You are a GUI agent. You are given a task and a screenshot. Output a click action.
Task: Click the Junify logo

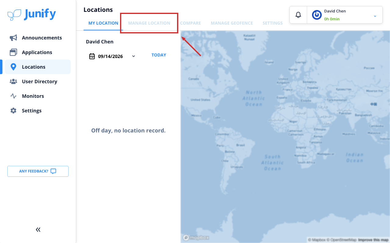[x=32, y=14]
